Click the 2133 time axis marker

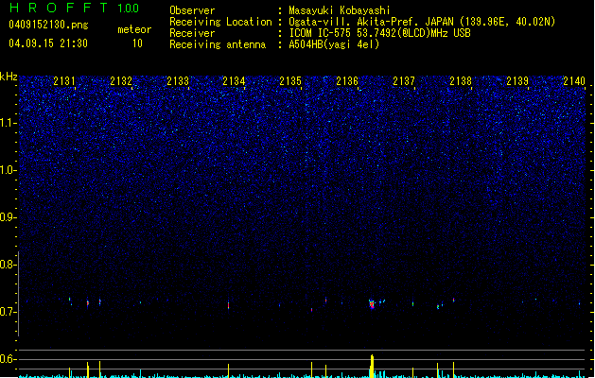pos(178,81)
